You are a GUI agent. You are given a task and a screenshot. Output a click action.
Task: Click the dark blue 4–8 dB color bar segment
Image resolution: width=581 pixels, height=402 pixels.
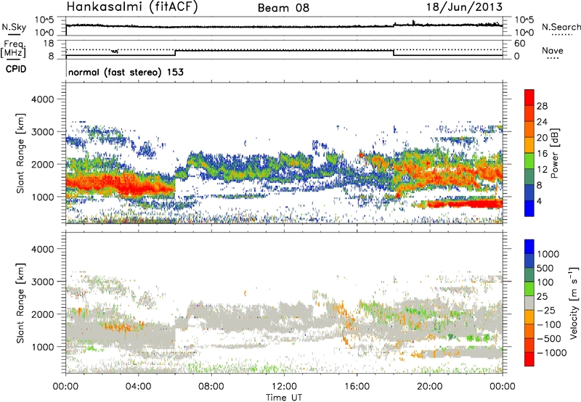coord(529,193)
